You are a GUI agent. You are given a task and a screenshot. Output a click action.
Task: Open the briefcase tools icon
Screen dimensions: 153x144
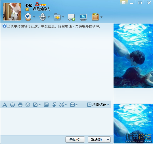[x=72, y=105]
